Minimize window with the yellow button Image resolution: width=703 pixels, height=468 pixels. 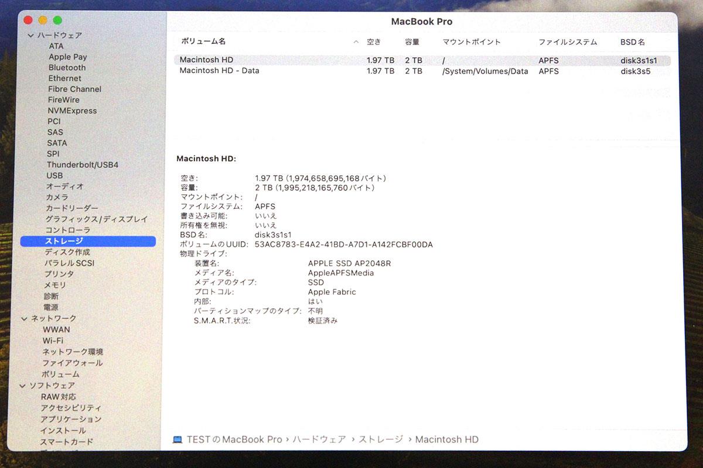43,20
